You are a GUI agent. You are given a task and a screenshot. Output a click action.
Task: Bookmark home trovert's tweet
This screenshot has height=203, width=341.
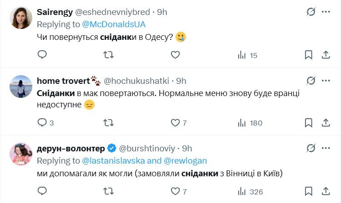pyautogui.click(x=309, y=122)
